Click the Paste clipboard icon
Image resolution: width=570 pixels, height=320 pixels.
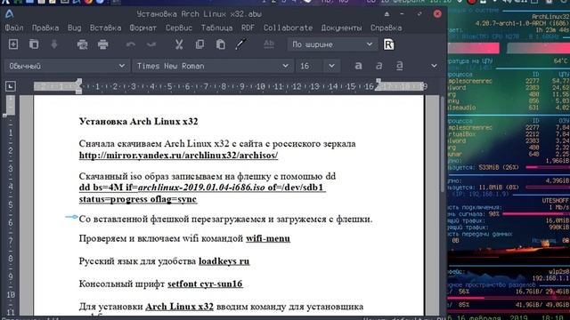tap(220, 44)
